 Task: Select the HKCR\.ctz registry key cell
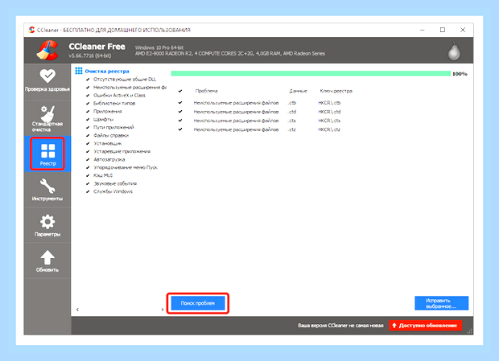329,129
